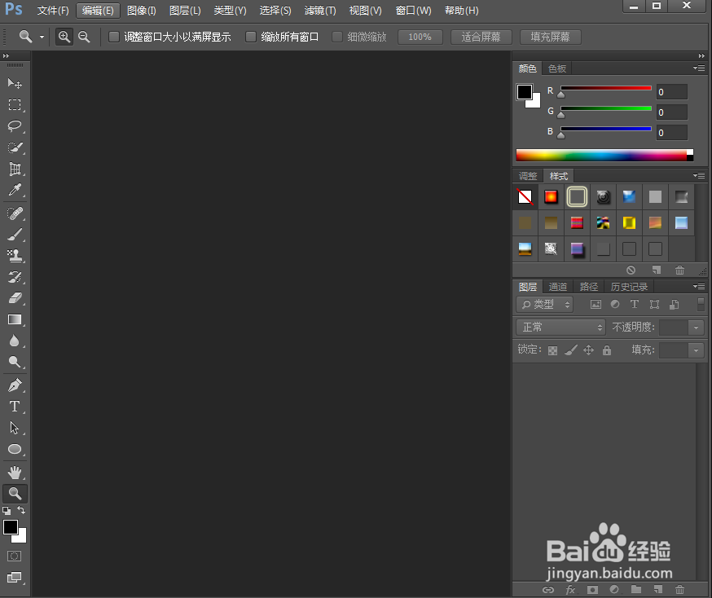Viewport: 712px width, 598px height.
Task: Switch to the 历史记录 history tab
Action: (x=629, y=287)
